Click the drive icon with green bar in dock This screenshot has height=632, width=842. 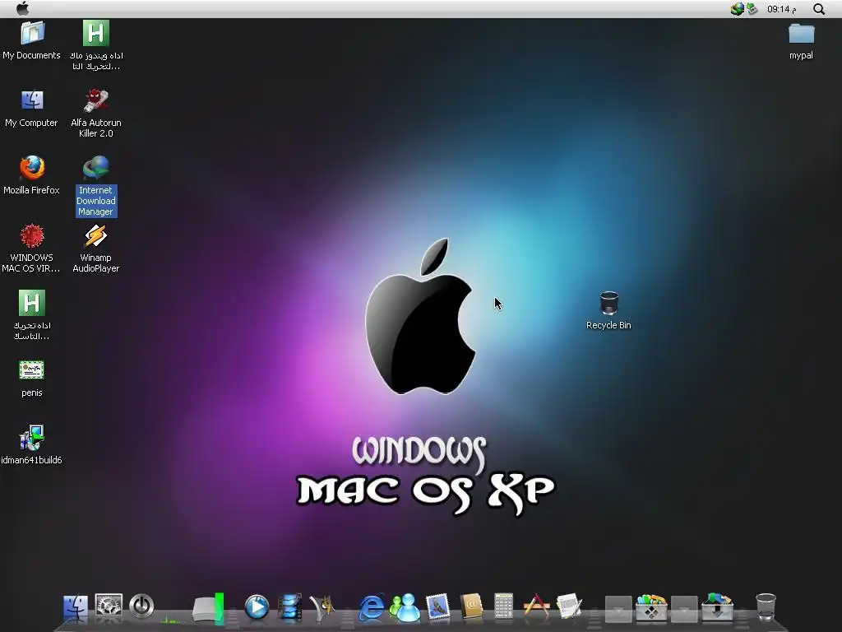(x=208, y=609)
